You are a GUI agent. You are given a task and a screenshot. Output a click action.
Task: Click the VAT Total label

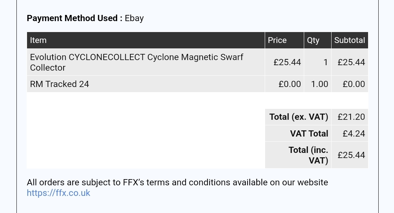pos(309,134)
